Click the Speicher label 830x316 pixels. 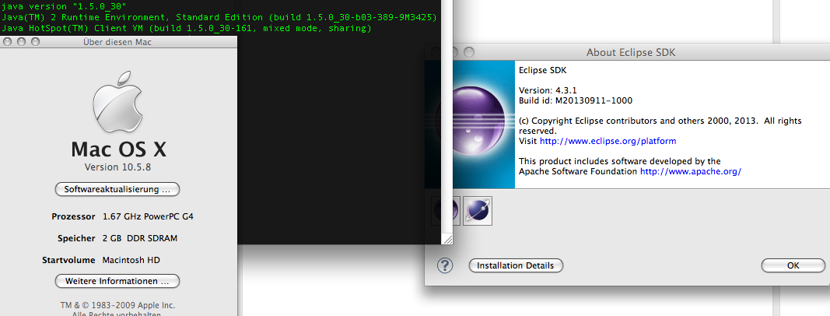[76, 238]
